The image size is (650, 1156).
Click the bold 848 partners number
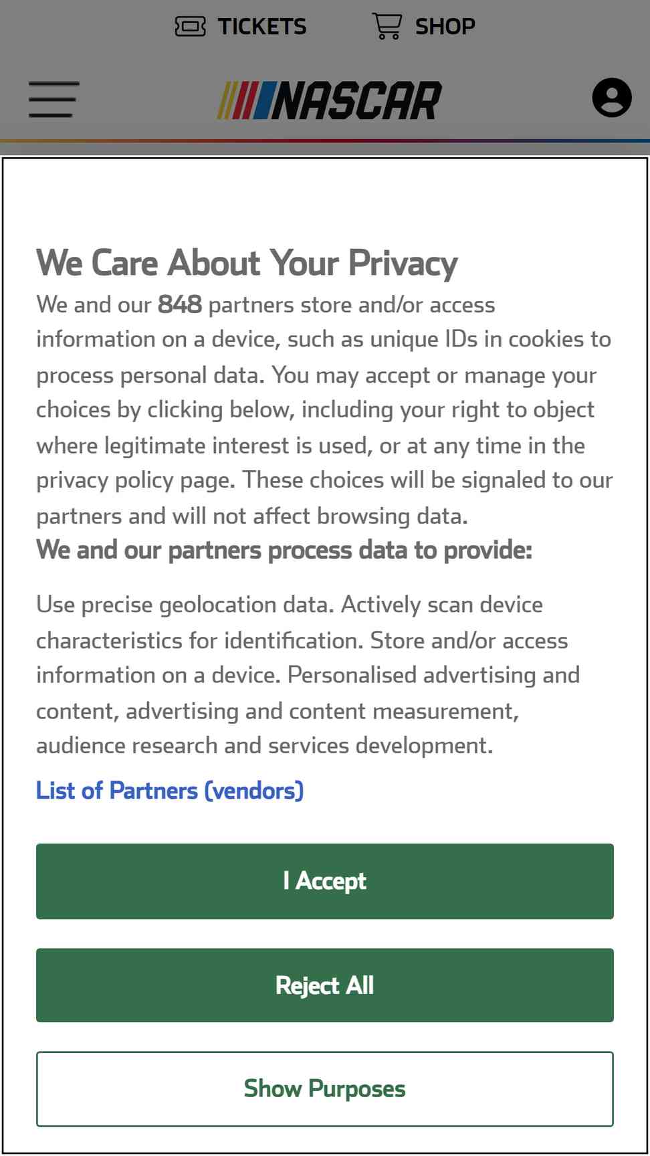(180, 304)
